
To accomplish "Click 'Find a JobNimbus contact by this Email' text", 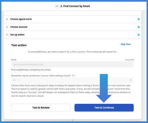I will point(31,70).
